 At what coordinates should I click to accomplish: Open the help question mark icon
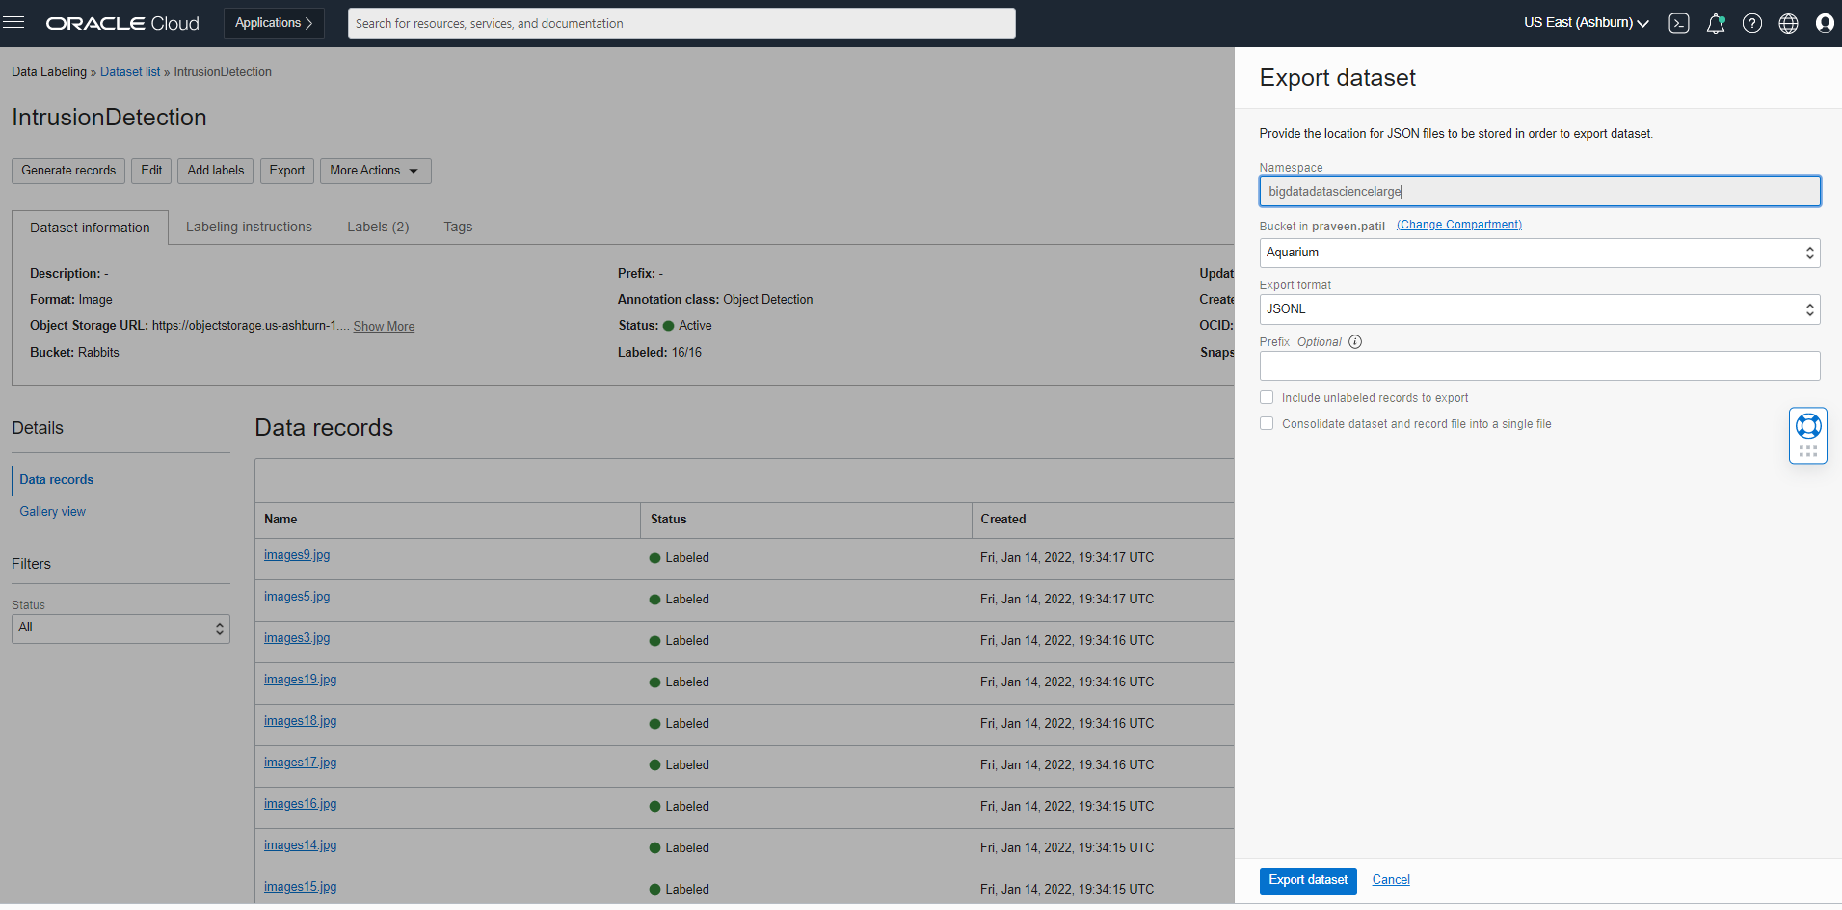(1752, 23)
